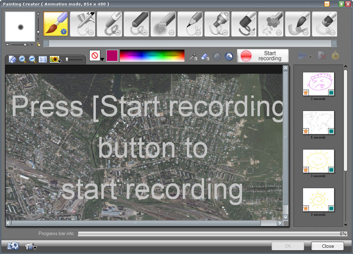Delete the recording with the red X
Screen dimensions: 353x254
[x=322, y=55]
